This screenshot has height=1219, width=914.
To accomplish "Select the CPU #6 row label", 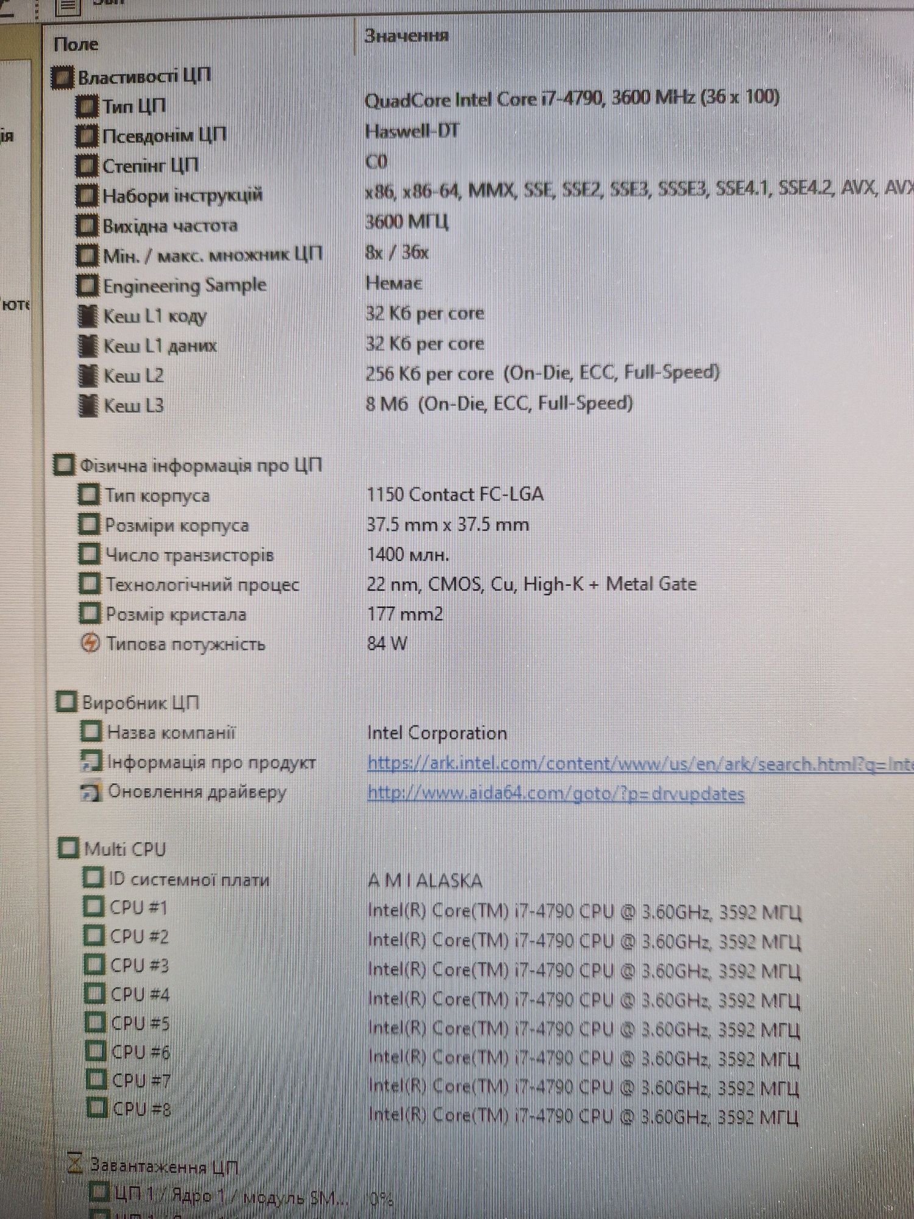I will (141, 1052).
